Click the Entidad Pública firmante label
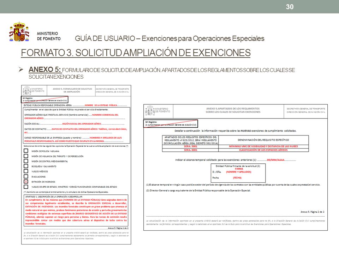The height and width of the screenshot is (254, 339). point(238,166)
